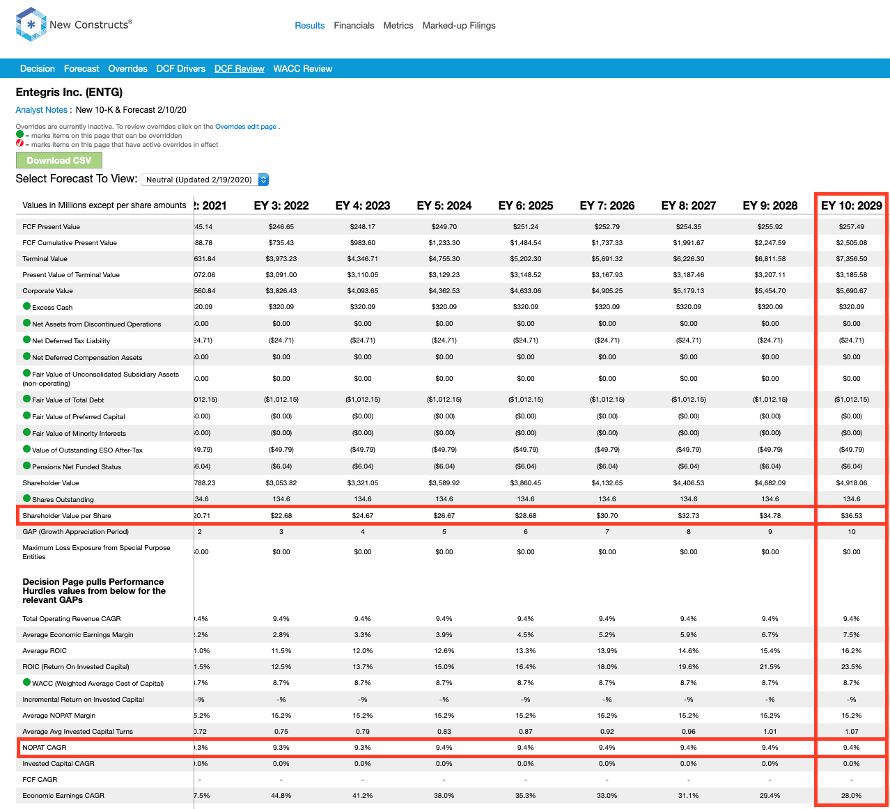
Task: Click the Terminal Value row label
Action: 45,259
